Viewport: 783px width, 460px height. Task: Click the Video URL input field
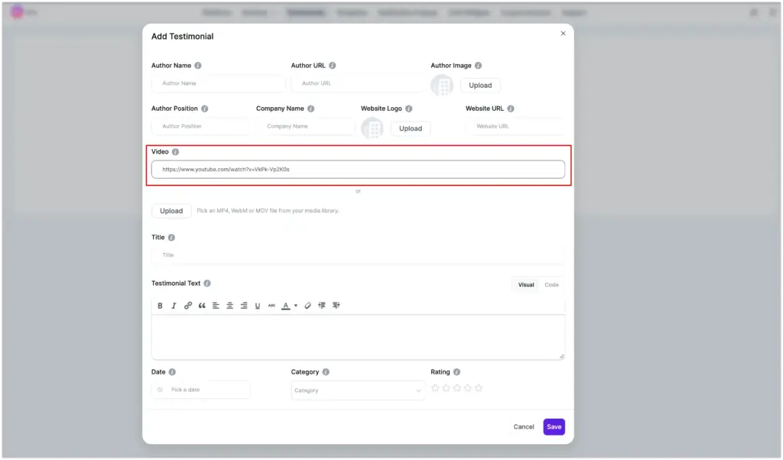coord(358,170)
